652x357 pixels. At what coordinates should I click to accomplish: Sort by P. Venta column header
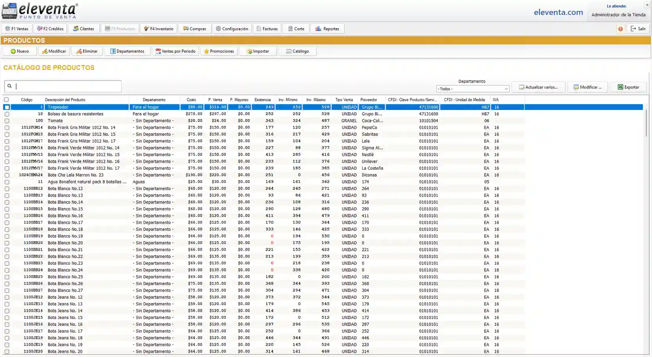tap(215, 100)
